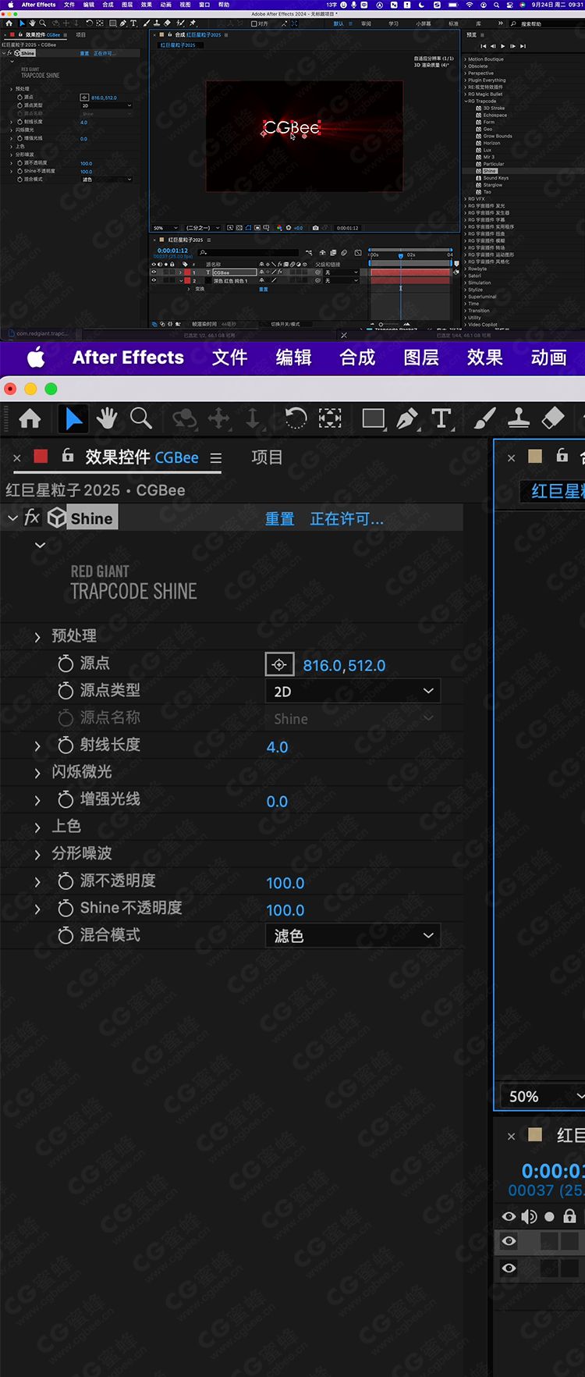Screen dimensions: 585x1377
Task: Select the Pan Behind anchor tool in enlarged toolbar
Action: click(330, 418)
